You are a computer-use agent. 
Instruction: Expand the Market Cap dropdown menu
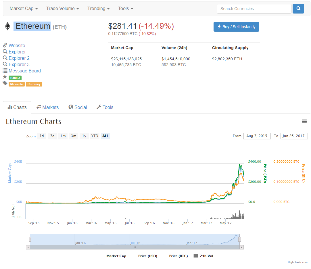[x=24, y=9]
